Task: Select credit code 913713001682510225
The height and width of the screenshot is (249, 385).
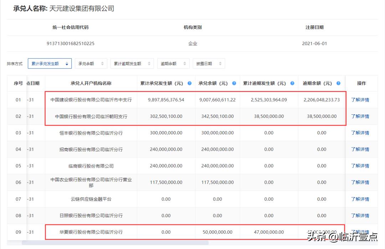Action: [x=71, y=44]
